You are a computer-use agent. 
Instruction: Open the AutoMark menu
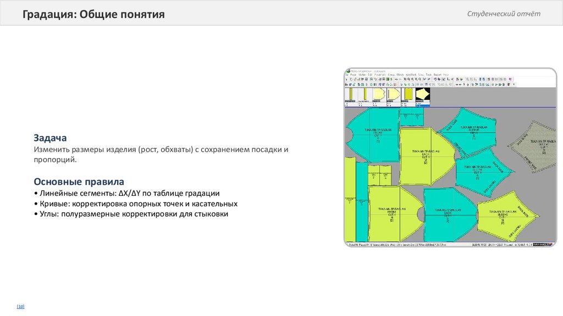point(411,75)
